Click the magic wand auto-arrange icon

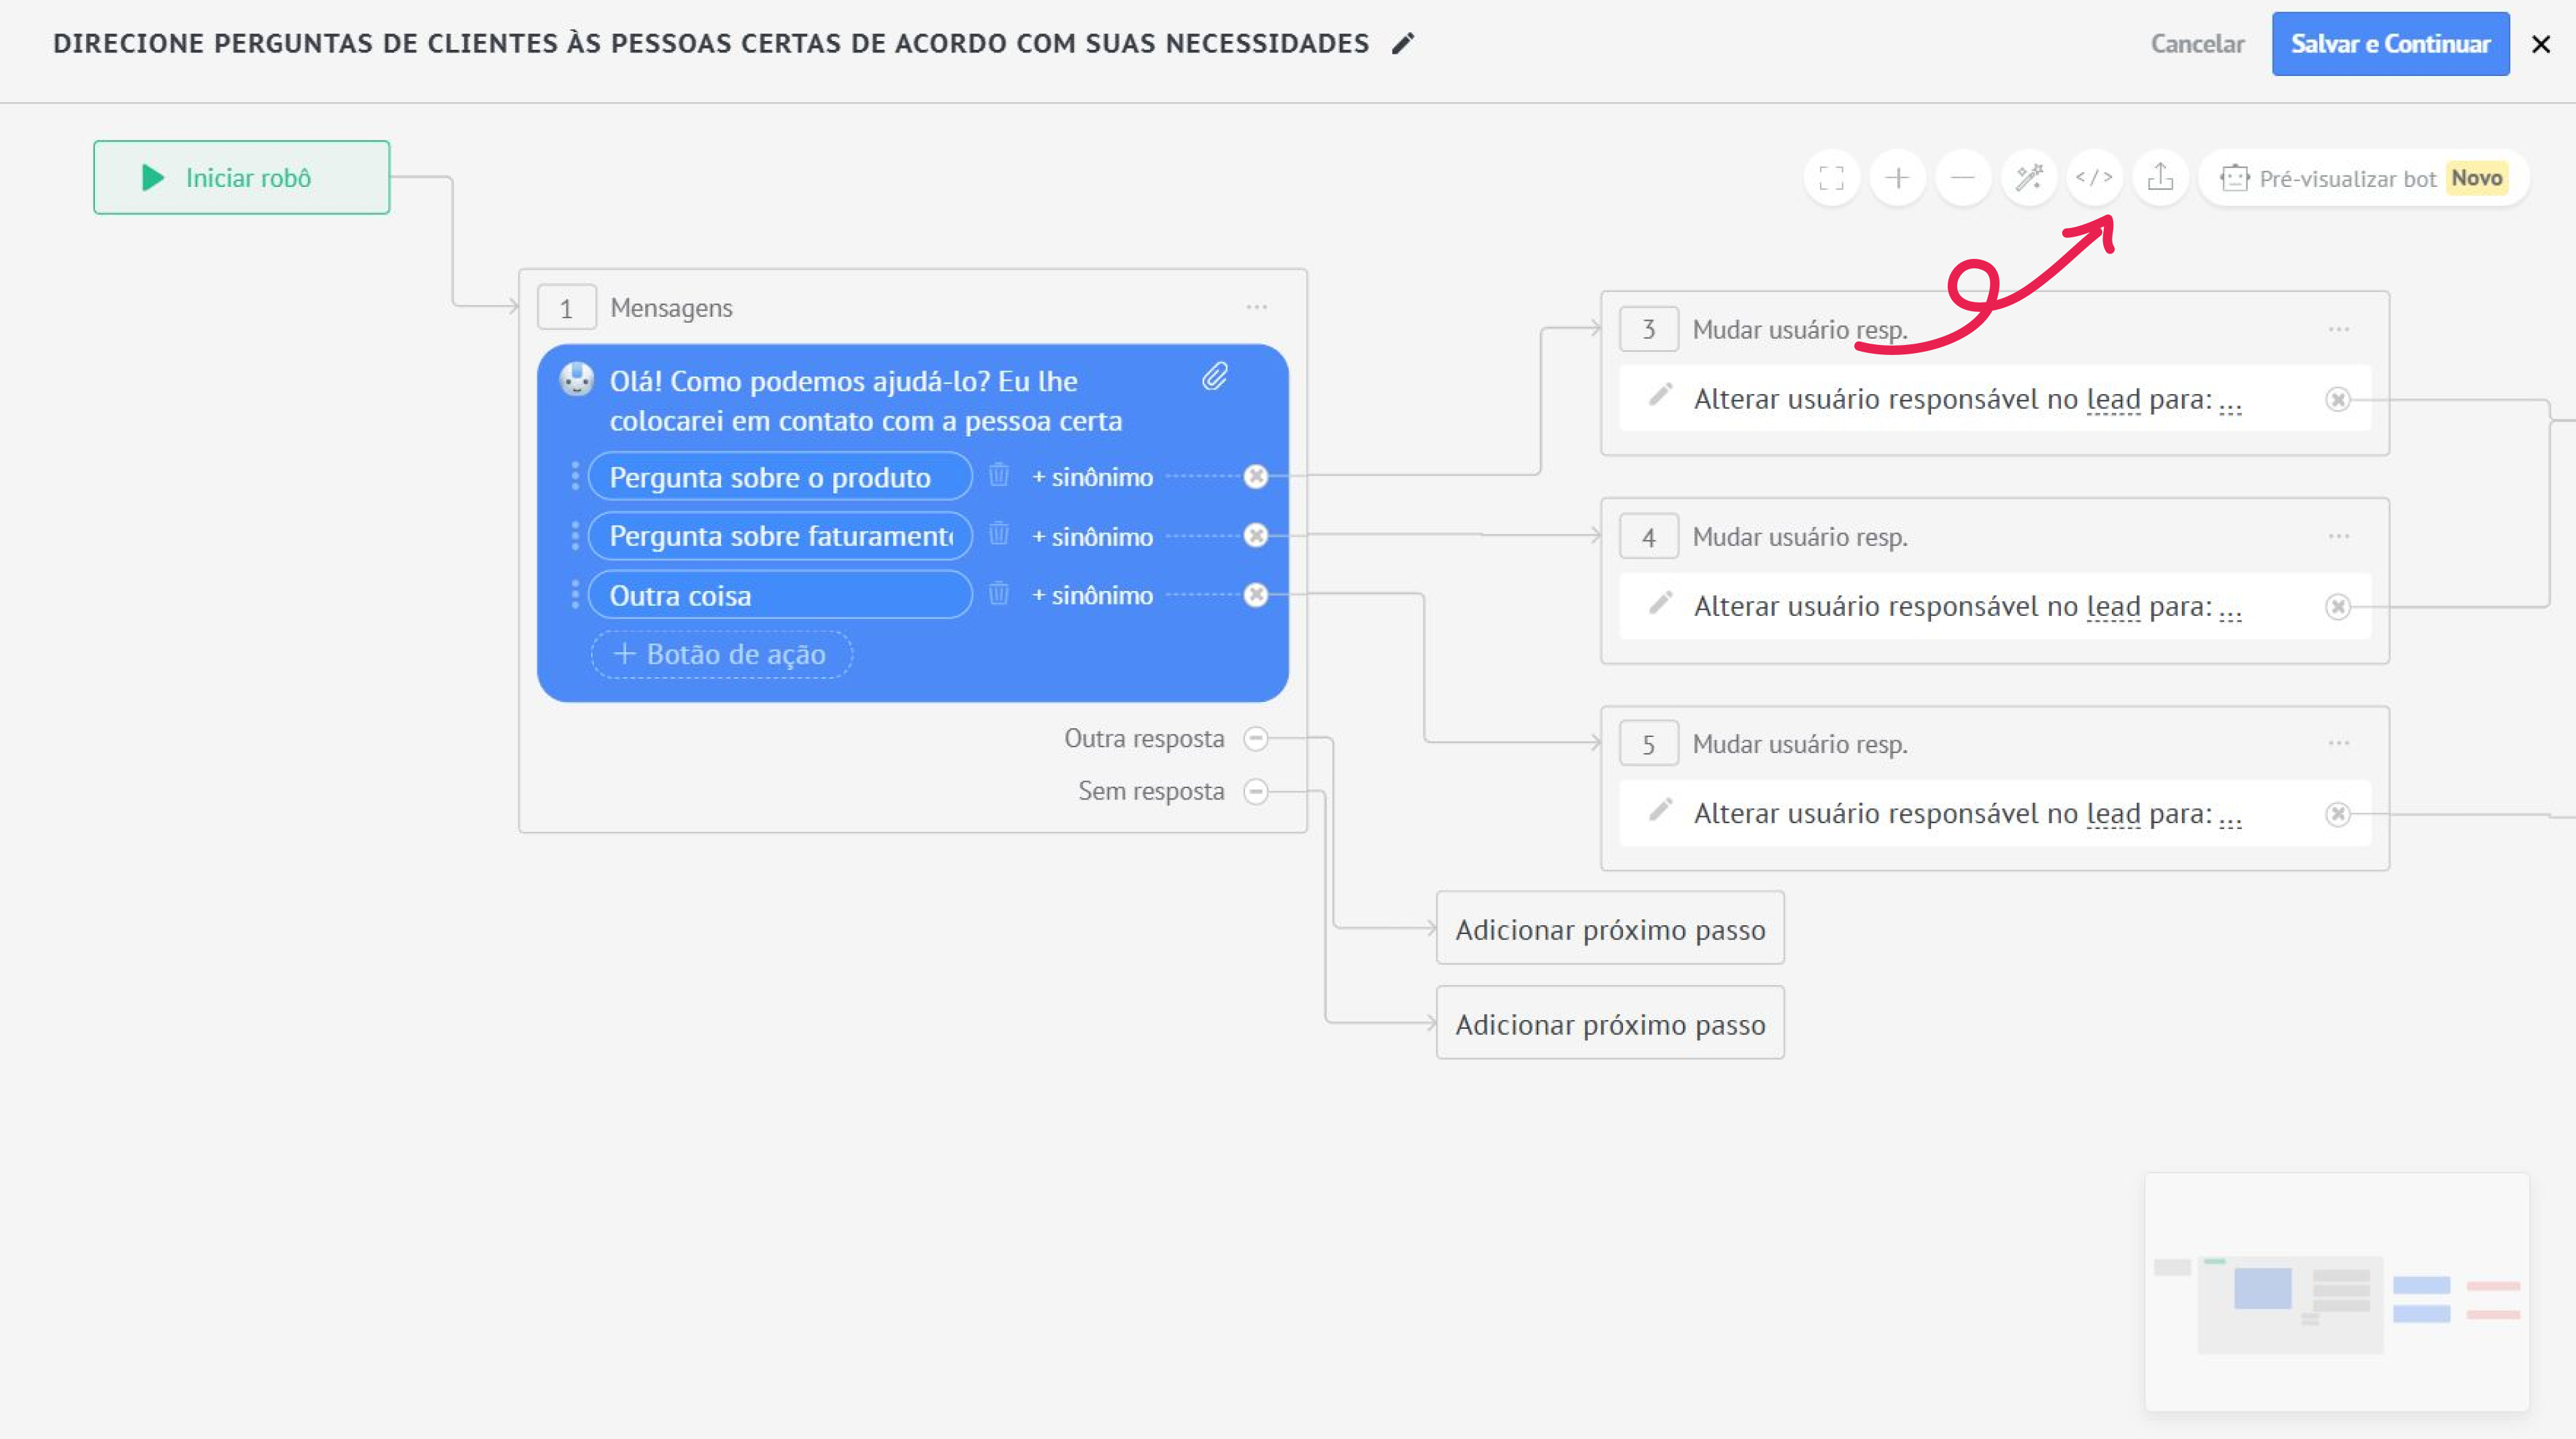tap(2029, 178)
